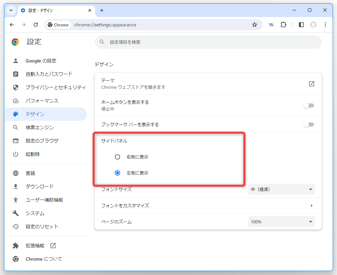
Task: Go to プライバシーとセキュリティ settings
Action: pos(46,87)
